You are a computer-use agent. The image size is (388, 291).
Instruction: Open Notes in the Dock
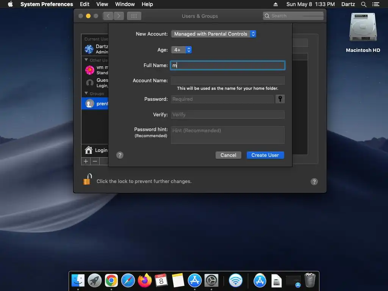178,280
